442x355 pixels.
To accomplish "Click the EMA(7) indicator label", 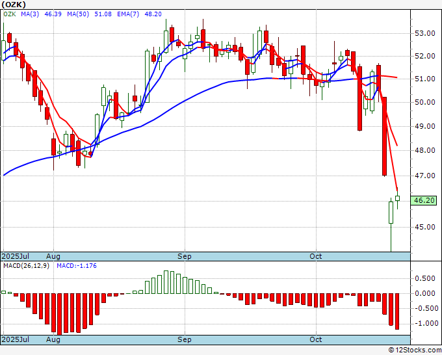I will tap(128, 14).
